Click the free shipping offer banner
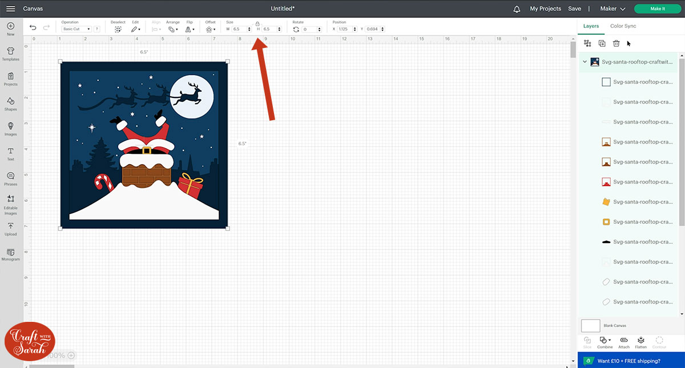 (x=631, y=361)
